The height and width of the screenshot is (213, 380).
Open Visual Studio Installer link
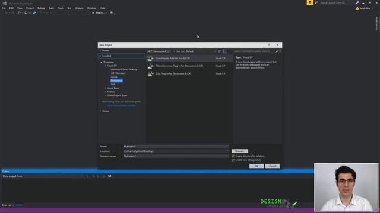tap(121, 106)
